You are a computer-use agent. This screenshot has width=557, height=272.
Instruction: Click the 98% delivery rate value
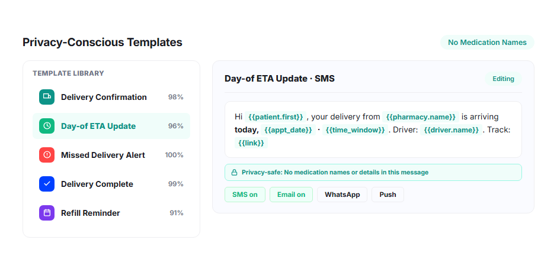tap(176, 97)
